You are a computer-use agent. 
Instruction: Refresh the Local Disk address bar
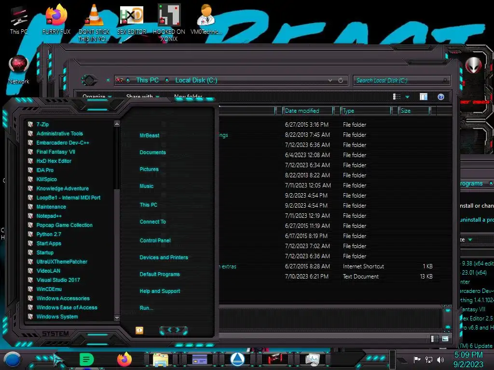pos(341,80)
